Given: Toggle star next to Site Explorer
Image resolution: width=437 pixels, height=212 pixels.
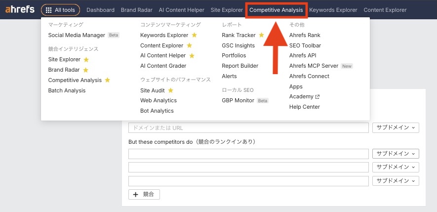Looking at the screenshot, I should click(x=86, y=60).
